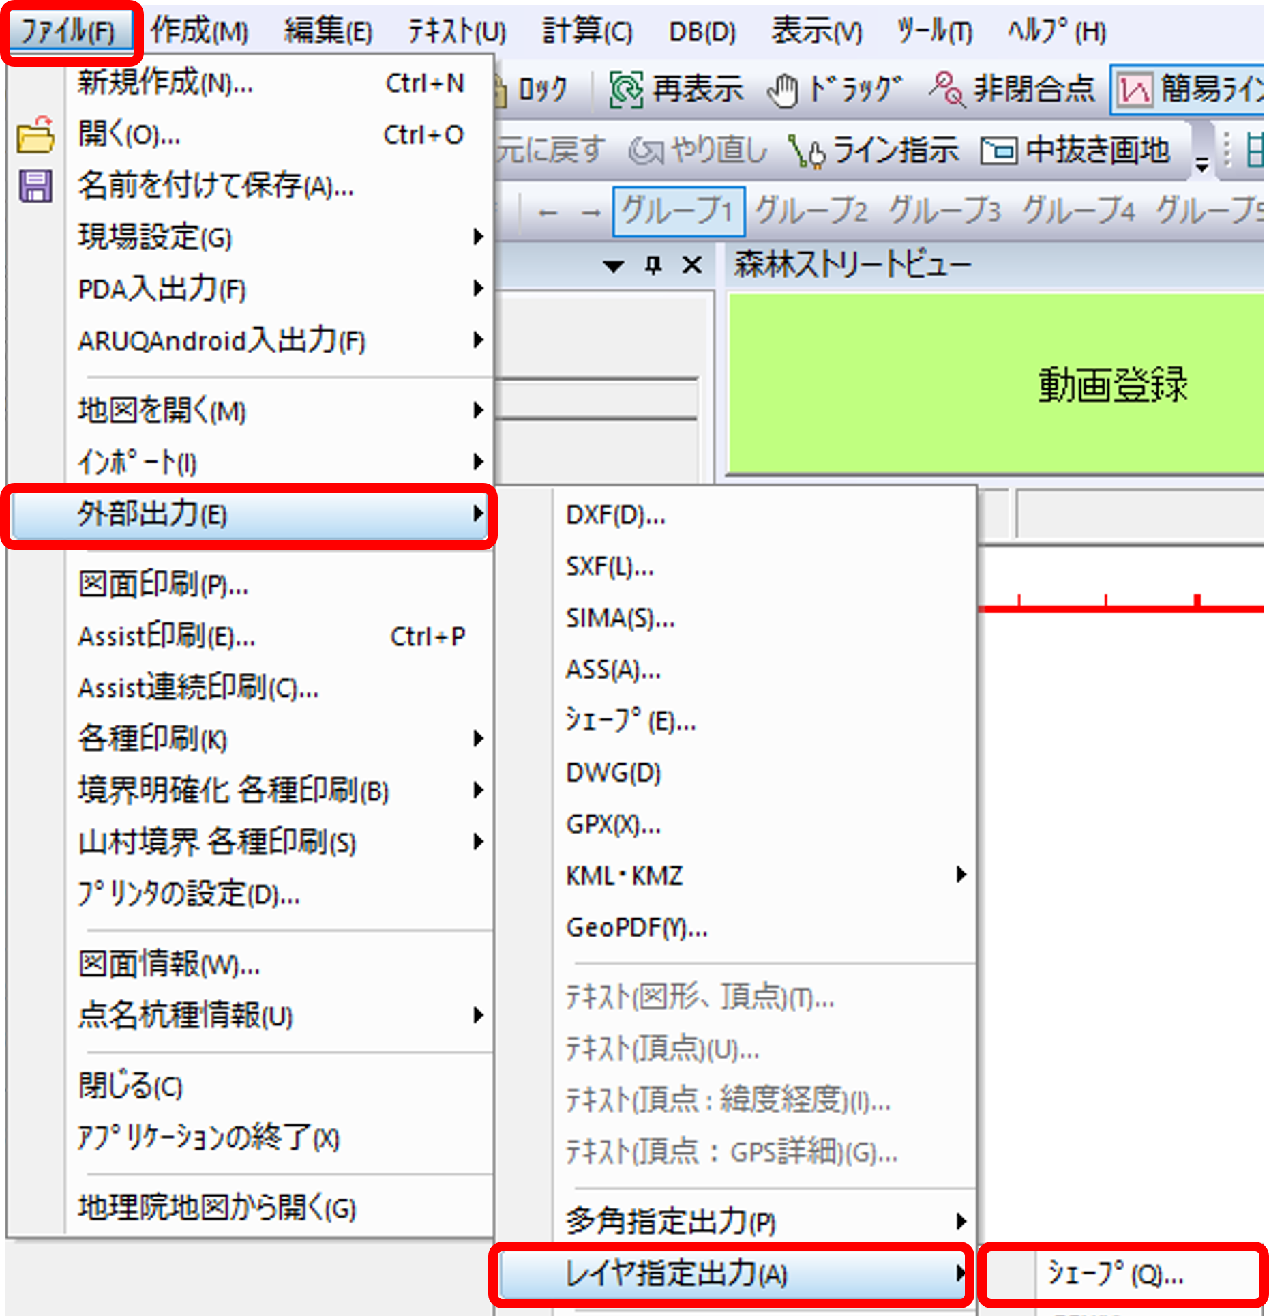
Task: Choose DXF(D) from export submenu
Action: click(x=616, y=515)
